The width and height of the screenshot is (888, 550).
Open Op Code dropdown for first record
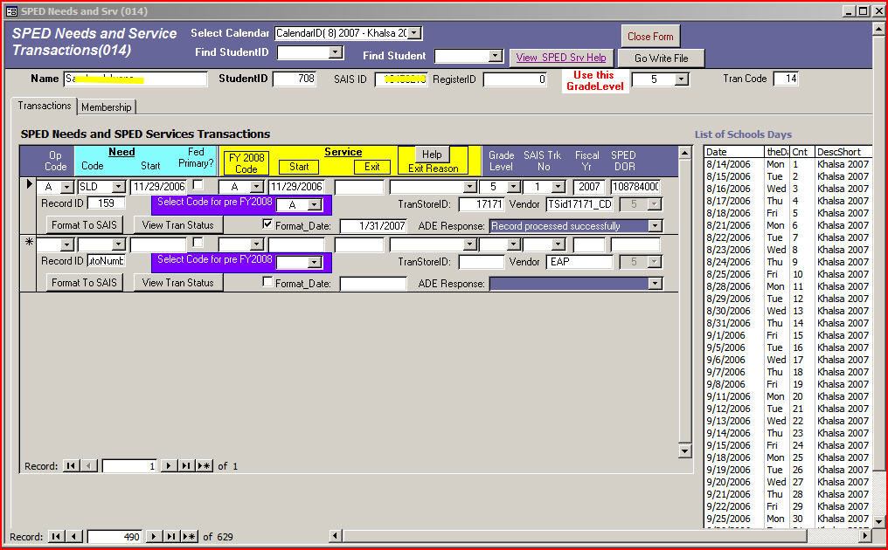tap(67, 186)
